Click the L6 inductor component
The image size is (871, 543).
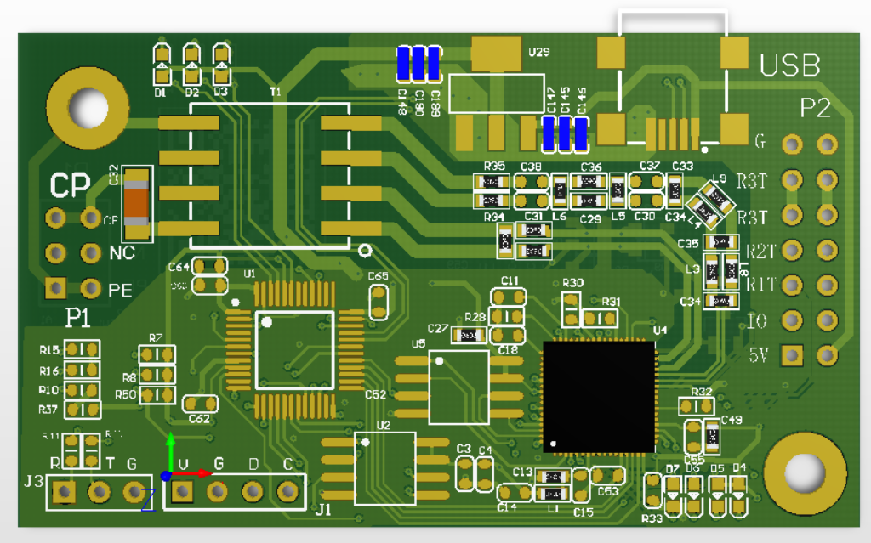[560, 191]
